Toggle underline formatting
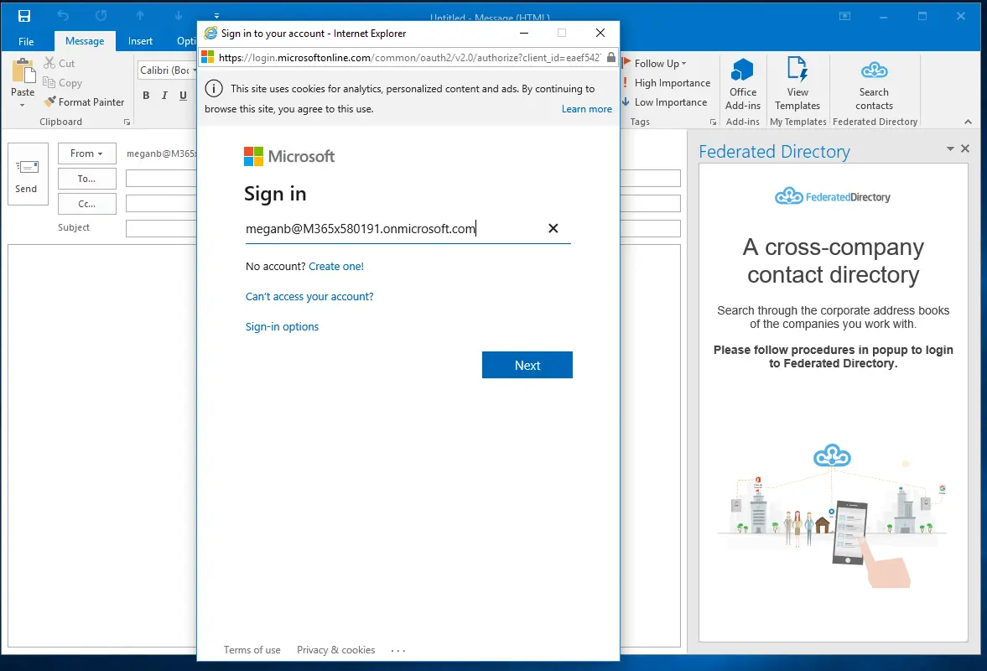The width and height of the screenshot is (987, 671). point(182,95)
